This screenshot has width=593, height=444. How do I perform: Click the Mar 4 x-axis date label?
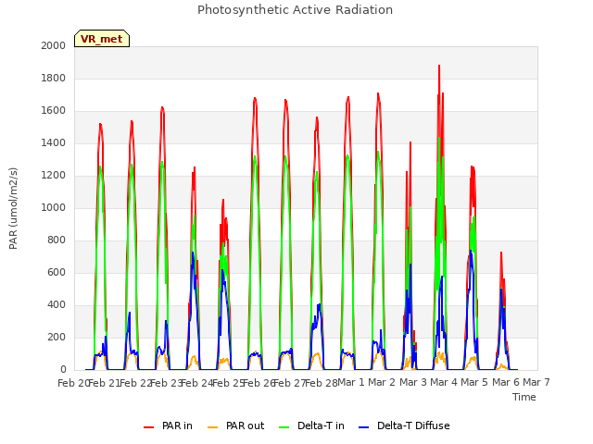click(444, 382)
